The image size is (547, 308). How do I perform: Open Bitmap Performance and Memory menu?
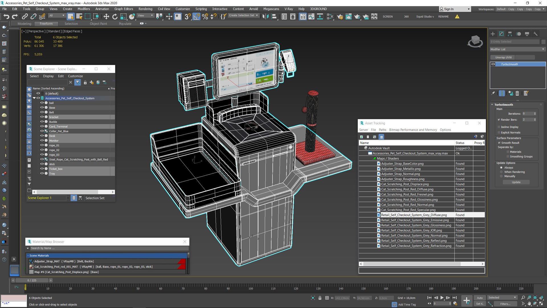coord(413,130)
